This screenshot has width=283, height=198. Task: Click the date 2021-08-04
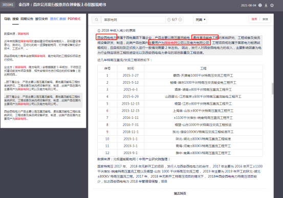pos(248,6)
